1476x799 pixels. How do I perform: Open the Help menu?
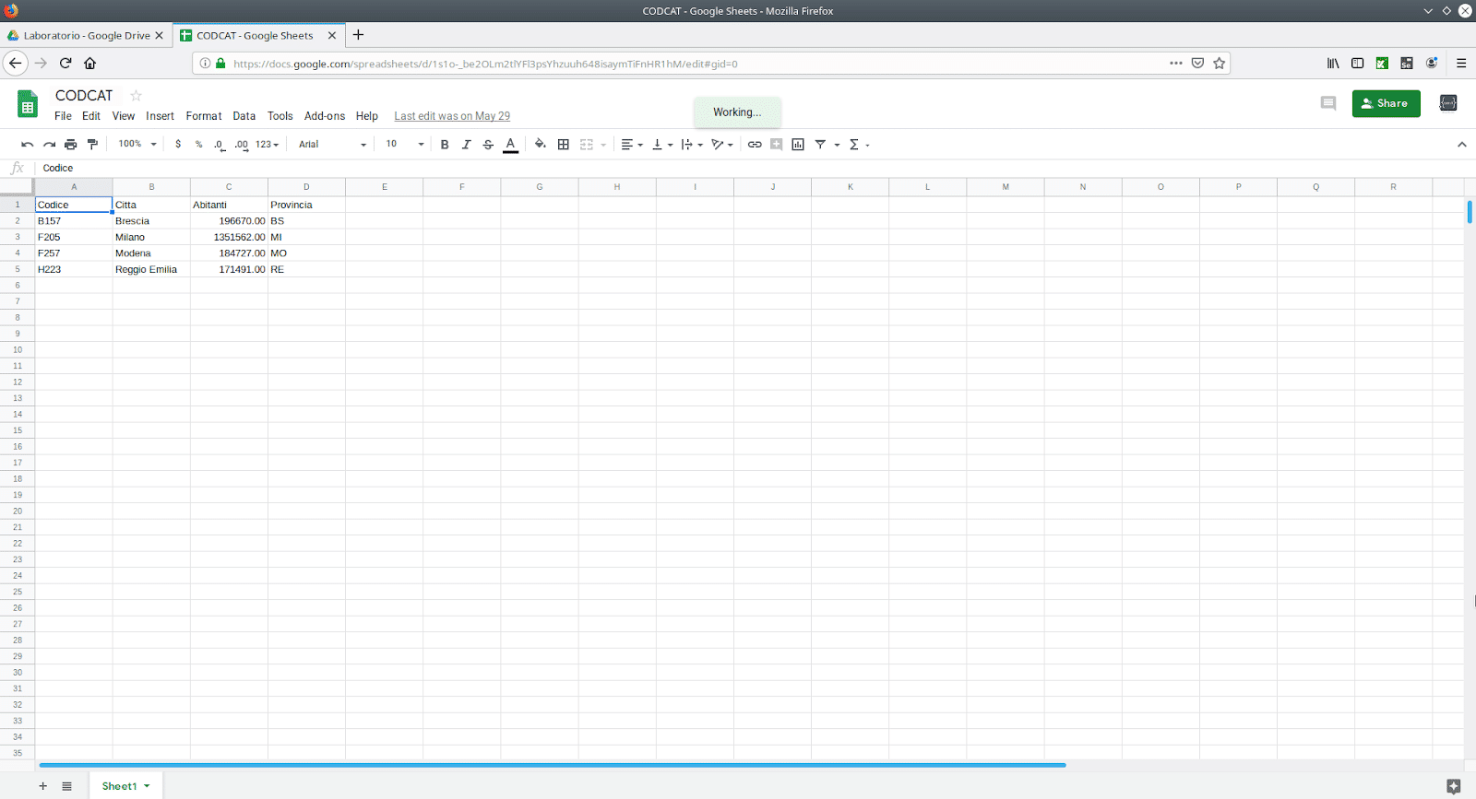pos(367,116)
